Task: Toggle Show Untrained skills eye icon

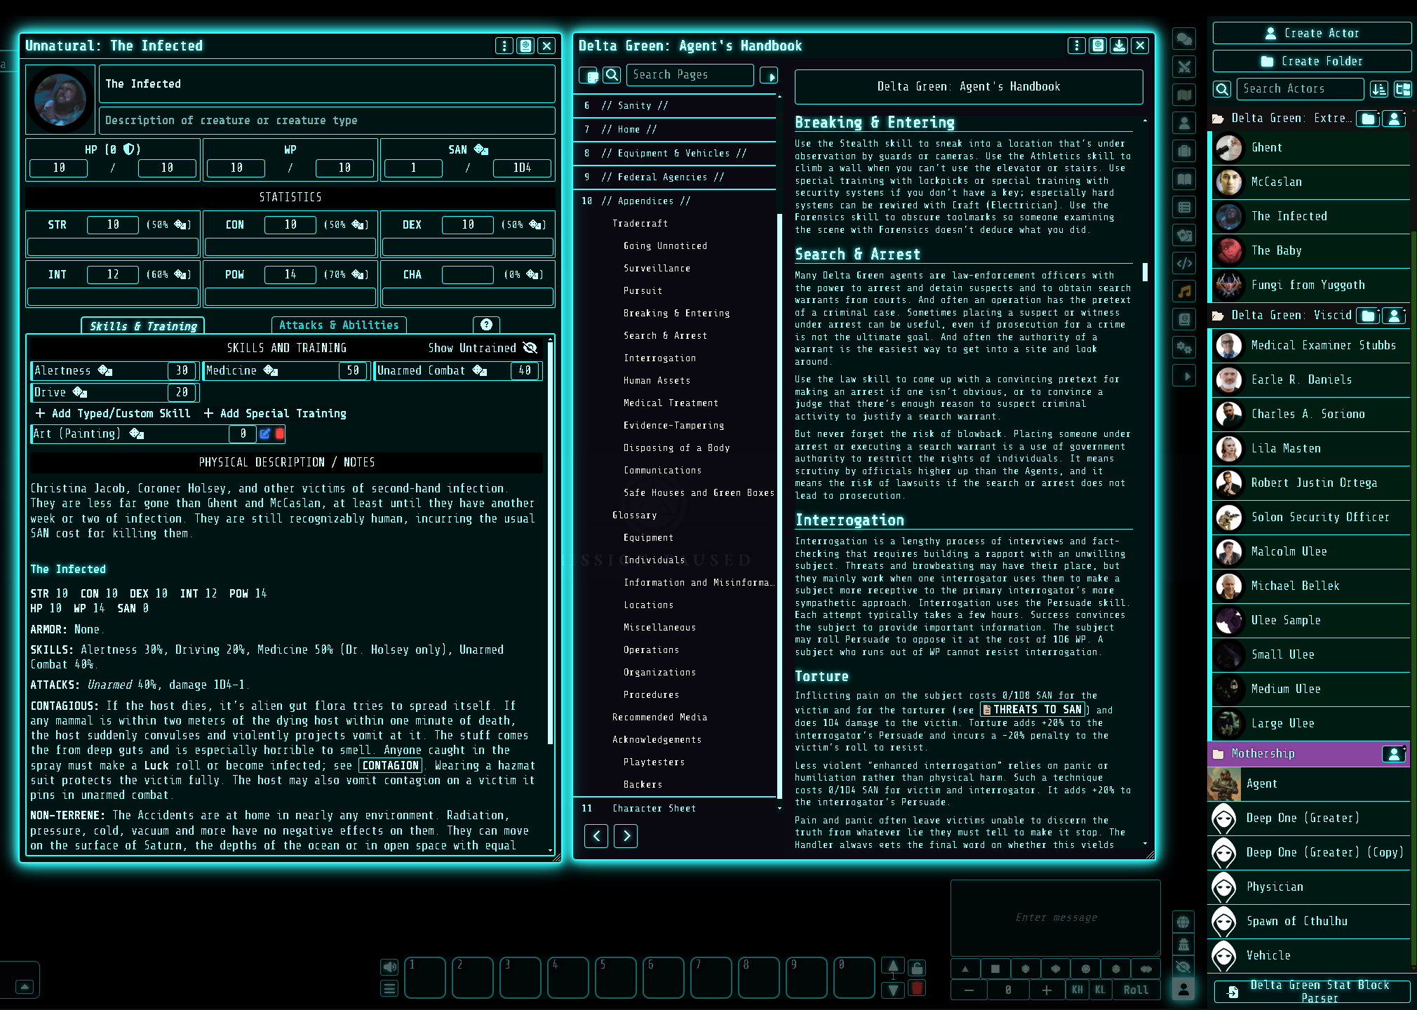Action: pyautogui.click(x=530, y=348)
